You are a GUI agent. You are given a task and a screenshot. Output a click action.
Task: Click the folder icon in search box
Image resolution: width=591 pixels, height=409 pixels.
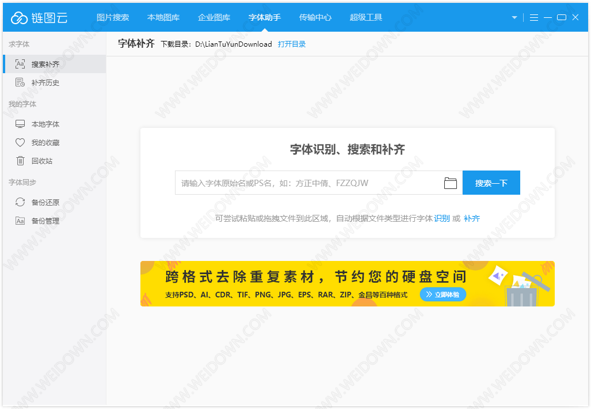pyautogui.click(x=451, y=183)
